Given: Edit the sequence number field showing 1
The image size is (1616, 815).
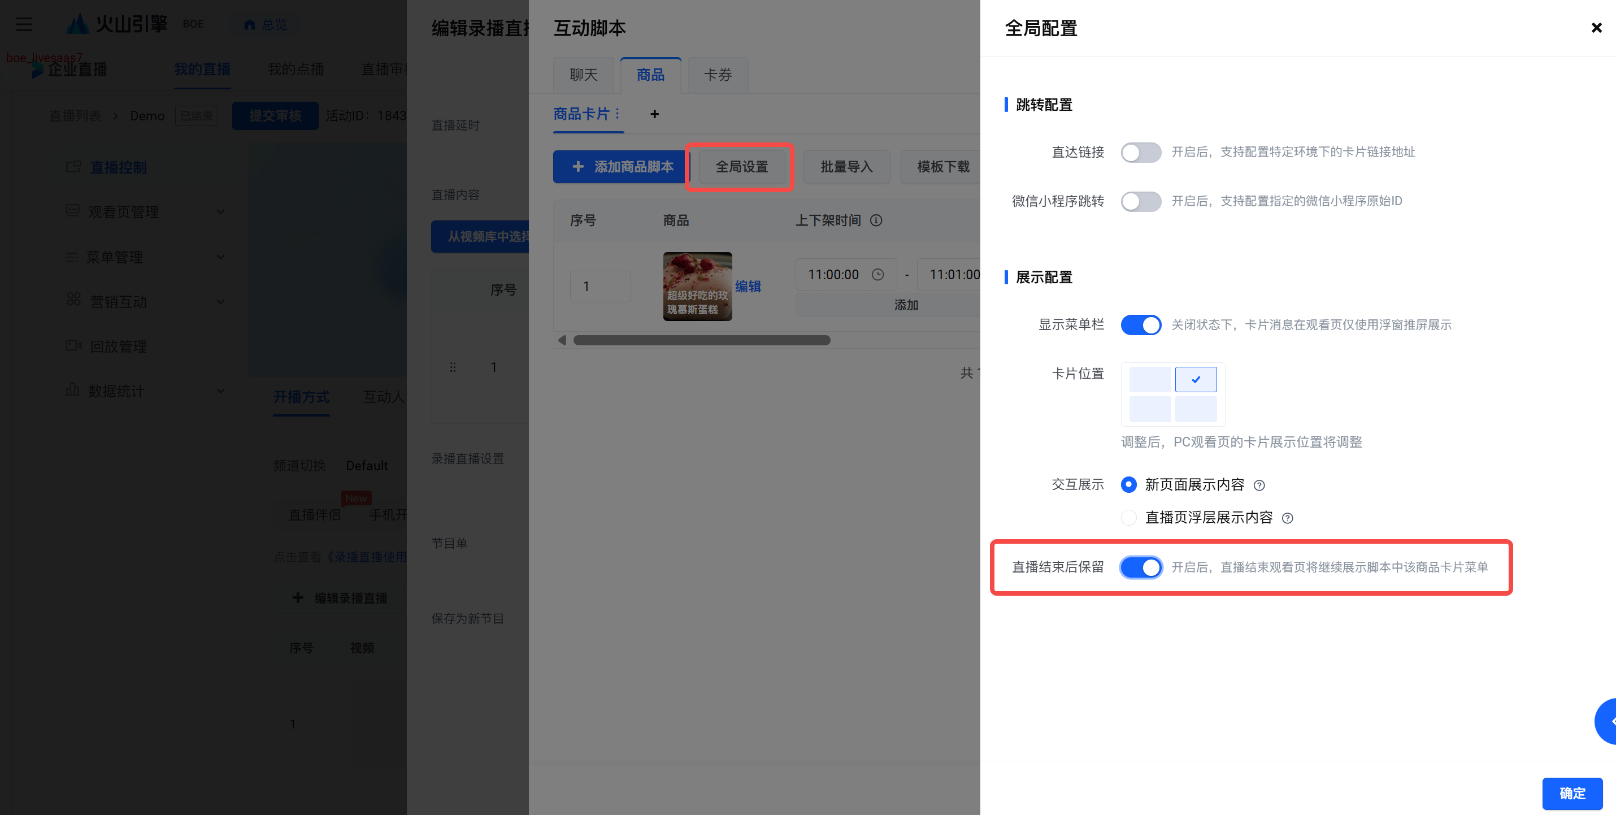Looking at the screenshot, I should point(601,287).
